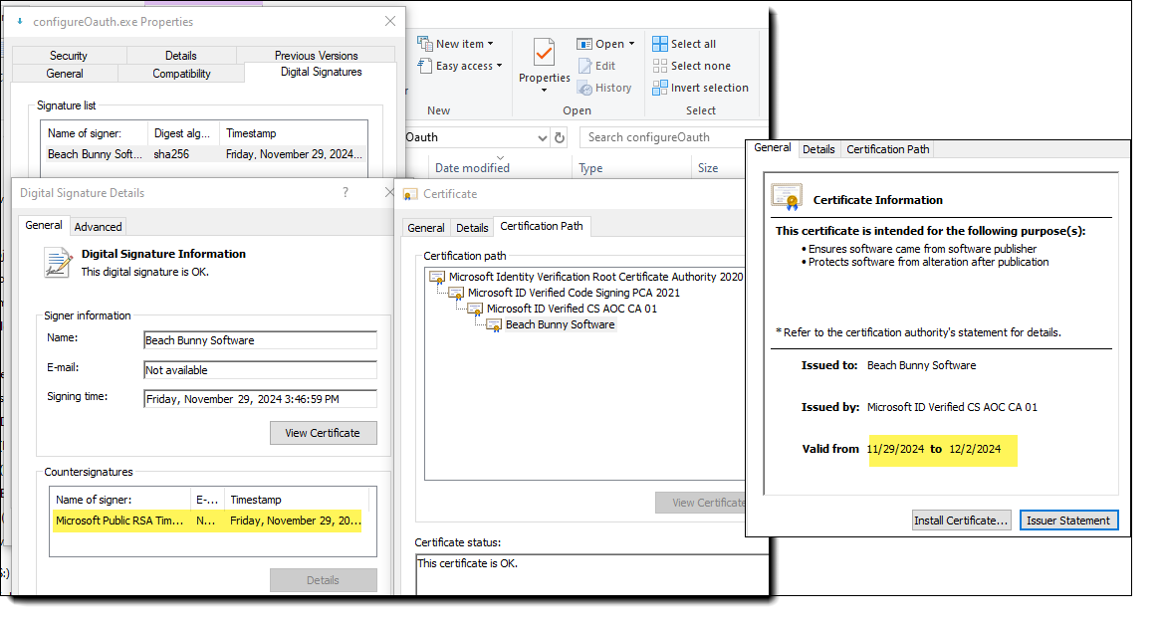Click the View Certificate button under Signer information
Image resolution: width=1162 pixels, height=626 pixels.
coord(323,433)
